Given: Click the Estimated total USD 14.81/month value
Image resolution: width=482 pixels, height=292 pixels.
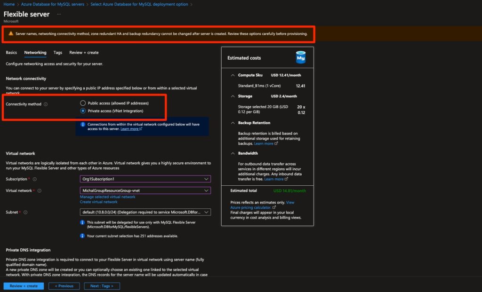Looking at the screenshot, I should [289, 191].
